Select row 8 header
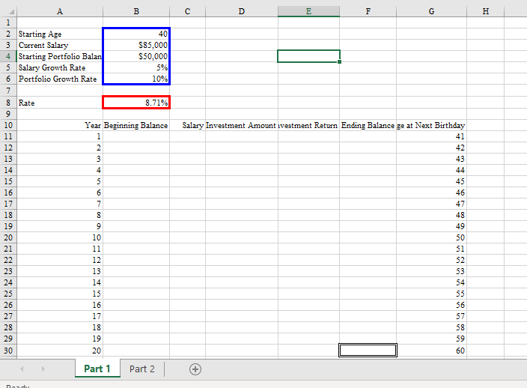This screenshot has width=527, height=388. click(8, 103)
